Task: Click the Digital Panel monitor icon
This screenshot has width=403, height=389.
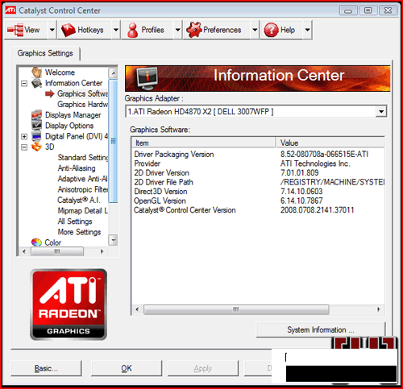Action: pyautogui.click(x=36, y=136)
